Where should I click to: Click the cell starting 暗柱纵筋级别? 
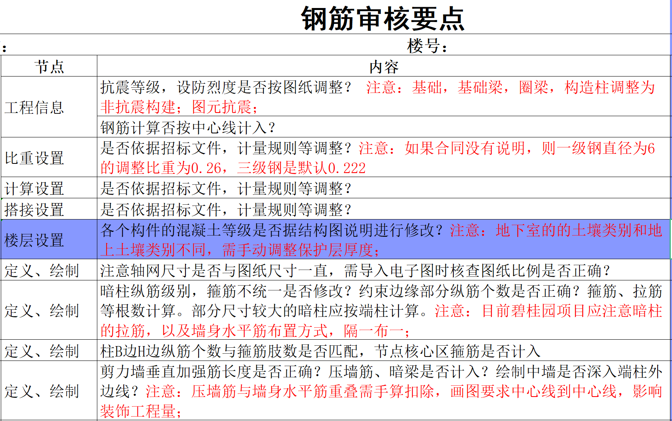[384, 310]
